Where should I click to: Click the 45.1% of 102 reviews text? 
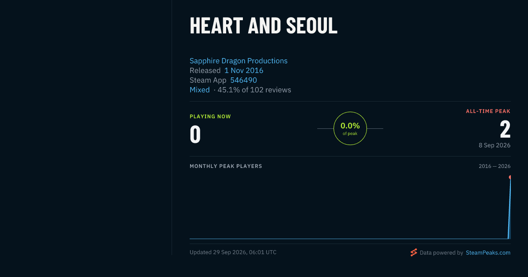254,90
